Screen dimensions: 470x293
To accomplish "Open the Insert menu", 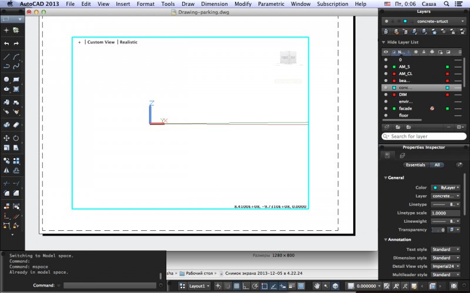I will tap(123, 4).
